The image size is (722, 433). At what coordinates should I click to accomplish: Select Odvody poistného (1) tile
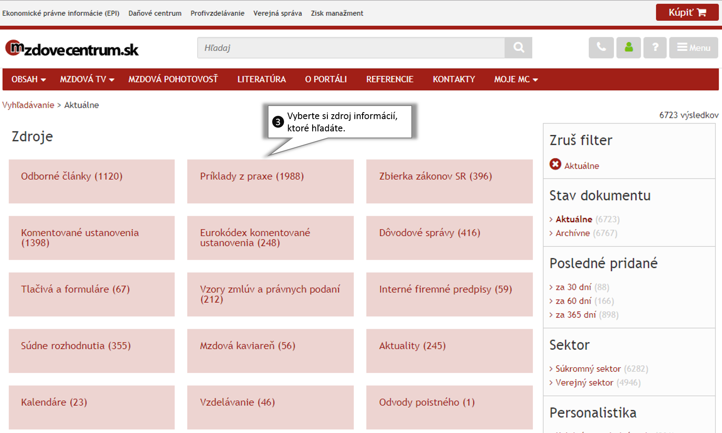[449, 407]
